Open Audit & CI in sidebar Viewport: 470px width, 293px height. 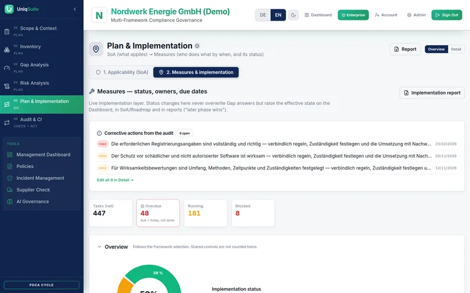point(42,122)
